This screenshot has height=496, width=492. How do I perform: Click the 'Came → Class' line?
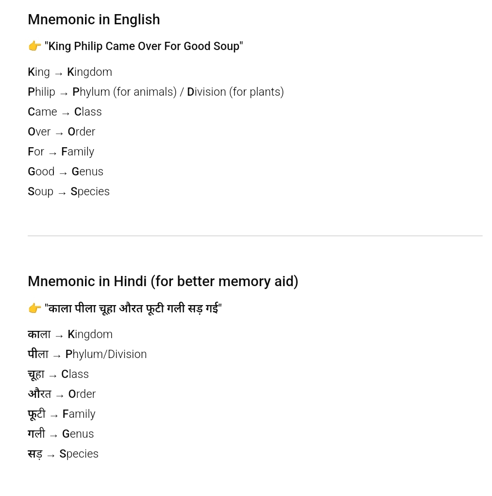65,112
